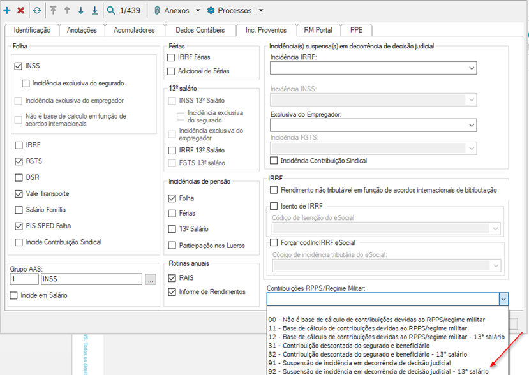Screen dimensions: 529x375
Task: Click the blue plus add record icon
Action: tap(7, 10)
